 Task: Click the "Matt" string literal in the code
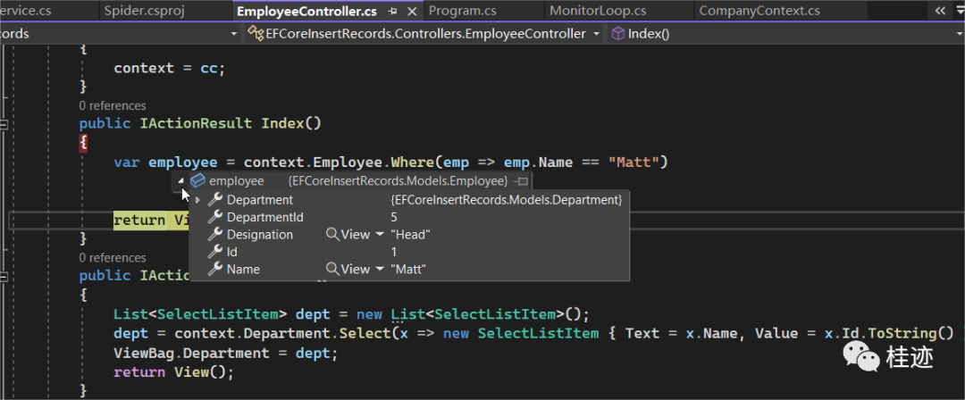click(634, 162)
